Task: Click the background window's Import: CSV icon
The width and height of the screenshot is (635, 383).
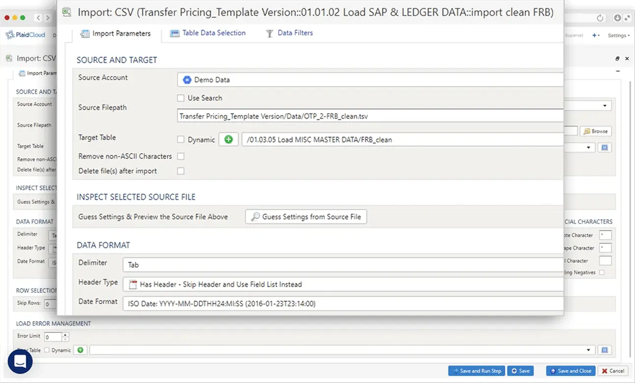Action: (9, 58)
